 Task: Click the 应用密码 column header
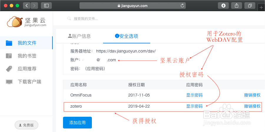coord(194,85)
